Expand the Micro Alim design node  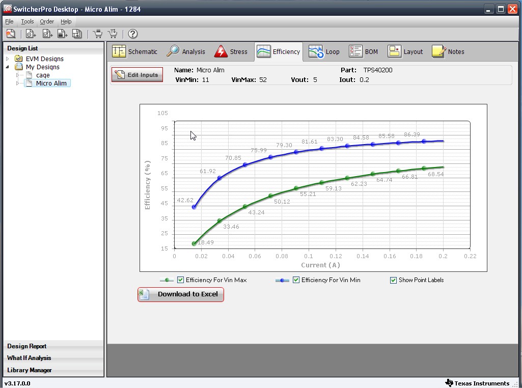[x=17, y=83]
